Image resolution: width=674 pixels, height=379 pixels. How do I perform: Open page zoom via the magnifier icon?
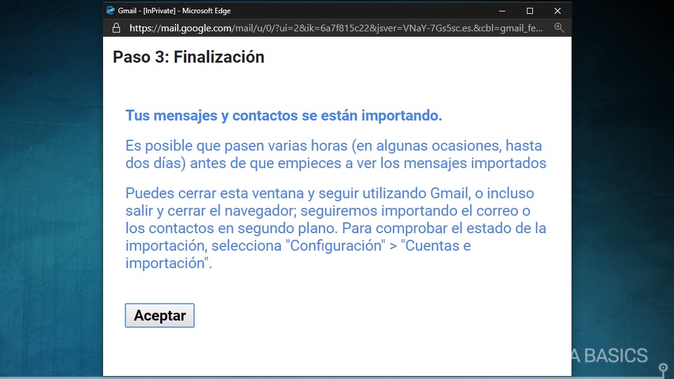click(x=559, y=28)
